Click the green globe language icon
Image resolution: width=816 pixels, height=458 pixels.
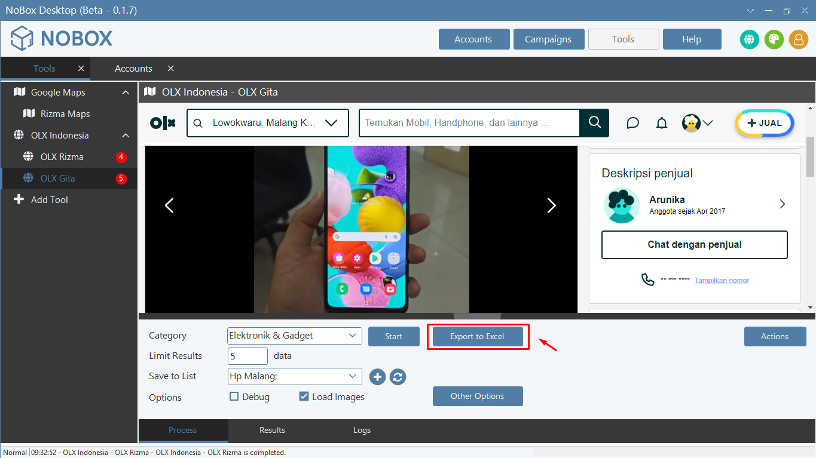click(x=749, y=39)
